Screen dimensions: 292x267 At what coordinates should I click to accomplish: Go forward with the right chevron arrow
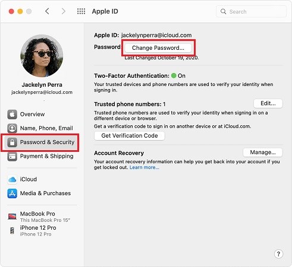pyautogui.click(x=63, y=11)
